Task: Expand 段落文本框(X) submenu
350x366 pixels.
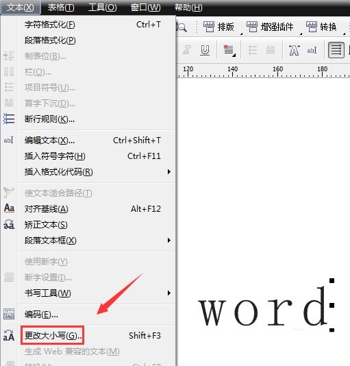Action: point(97,240)
